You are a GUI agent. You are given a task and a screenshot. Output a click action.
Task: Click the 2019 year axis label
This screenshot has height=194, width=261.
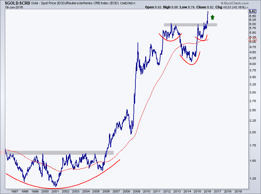[x=238, y=192]
